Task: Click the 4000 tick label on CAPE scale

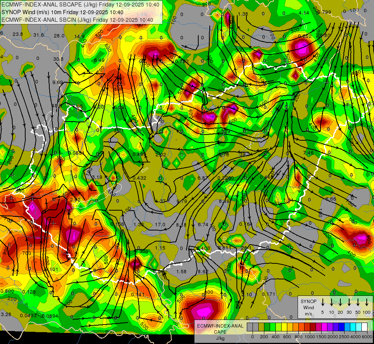Action: (x=356, y=337)
